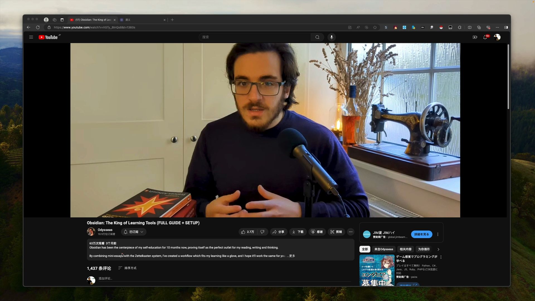Reload the current page
This screenshot has height=301, width=535.
[38, 27]
